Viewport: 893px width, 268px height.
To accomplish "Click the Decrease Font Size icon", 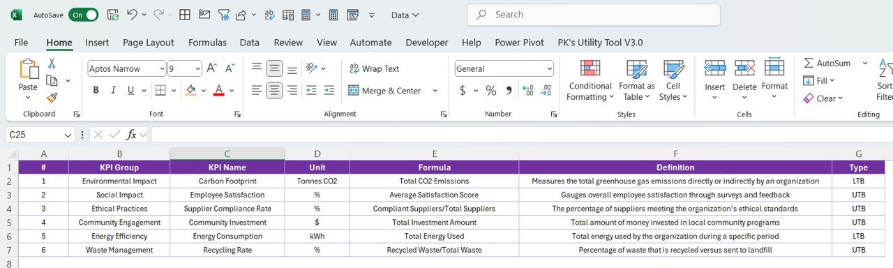I will click(x=231, y=68).
